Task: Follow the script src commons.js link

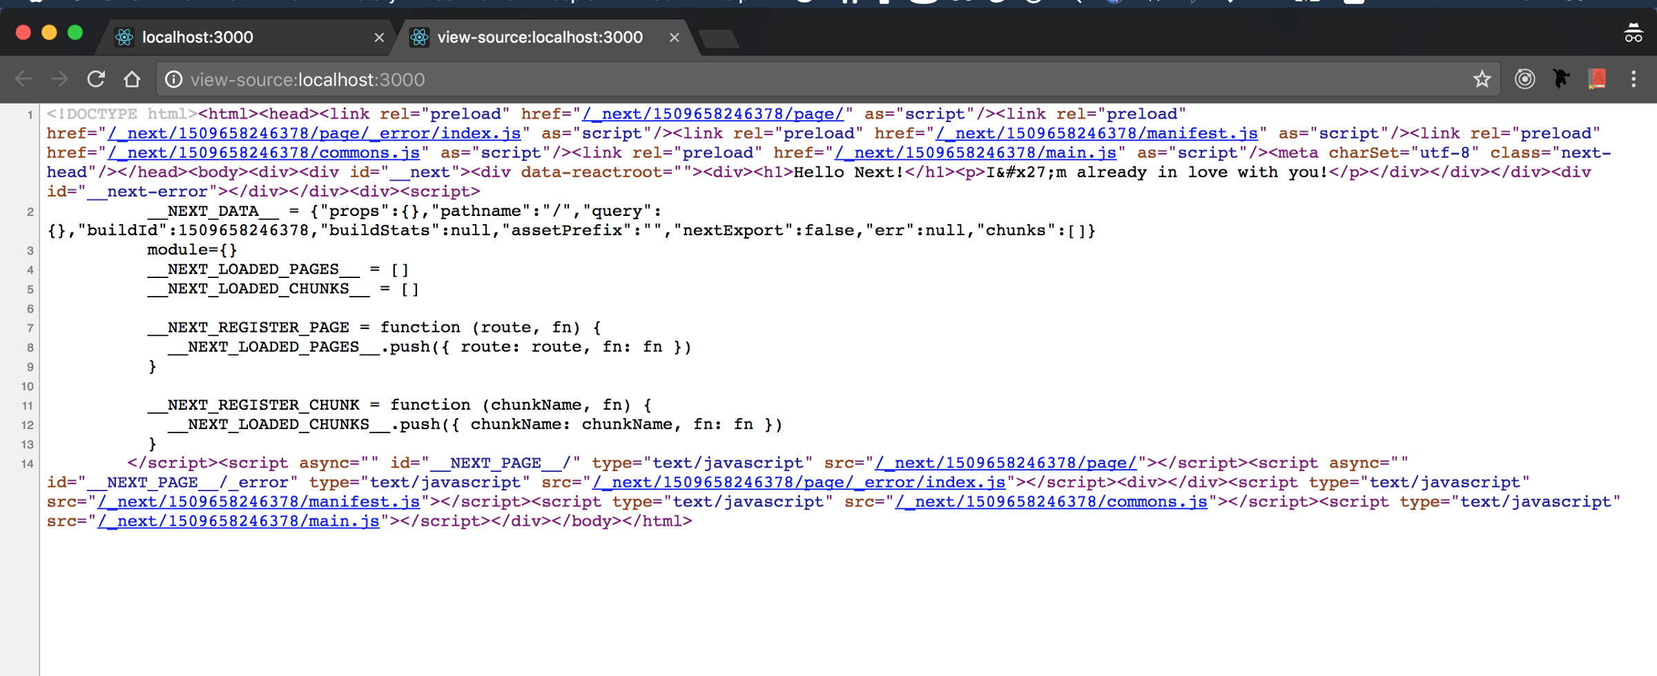Action: click(x=1052, y=501)
